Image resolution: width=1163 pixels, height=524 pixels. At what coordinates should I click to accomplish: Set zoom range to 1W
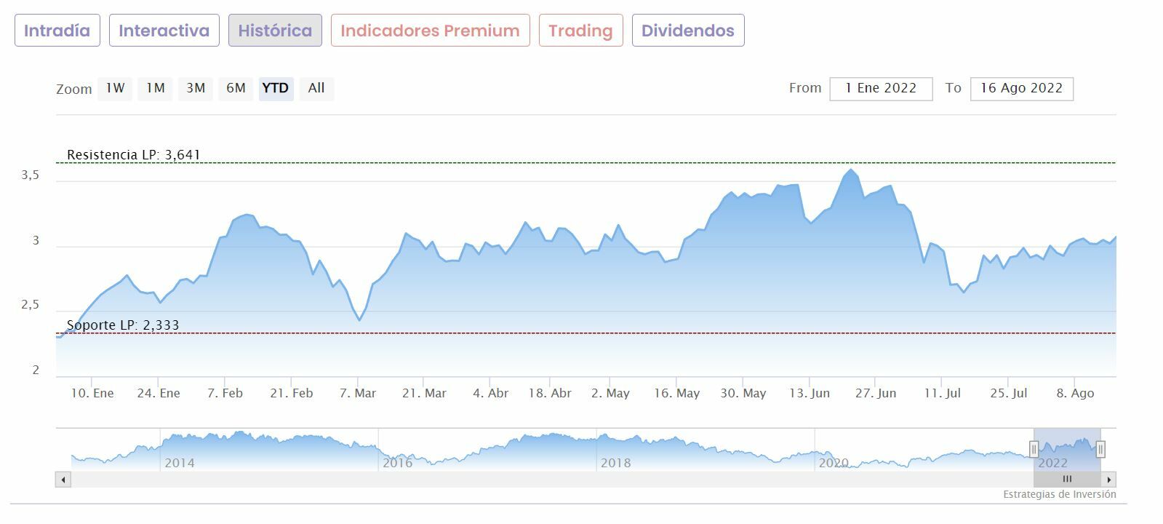tap(115, 88)
